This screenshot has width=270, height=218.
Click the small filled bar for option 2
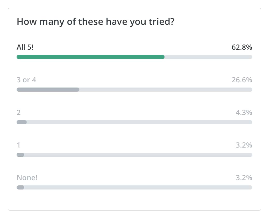pos(22,122)
